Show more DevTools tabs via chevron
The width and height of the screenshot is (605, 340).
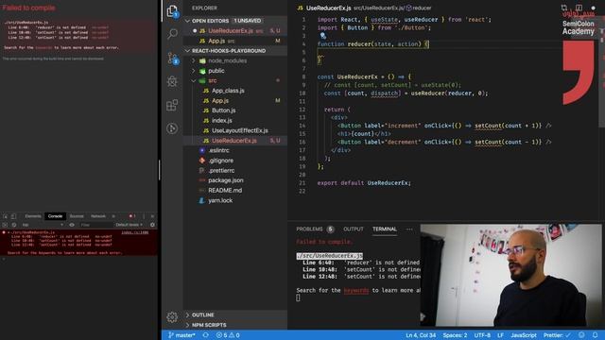(x=113, y=216)
